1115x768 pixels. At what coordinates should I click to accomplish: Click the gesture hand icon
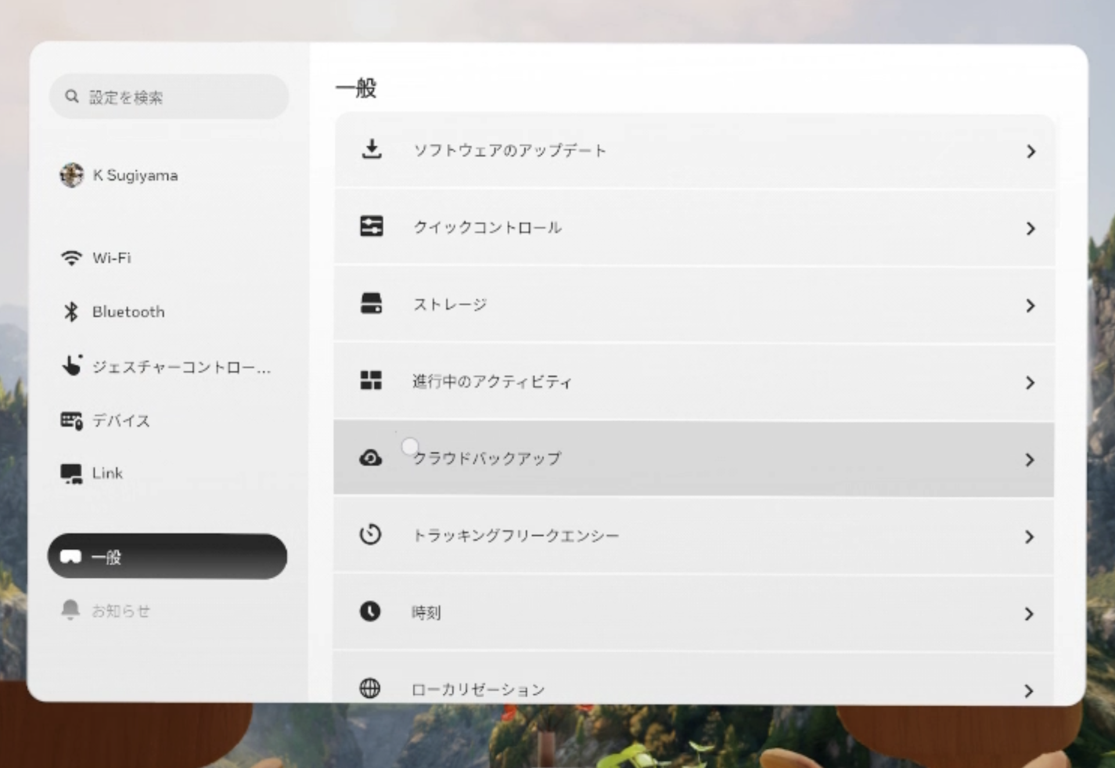(x=72, y=366)
